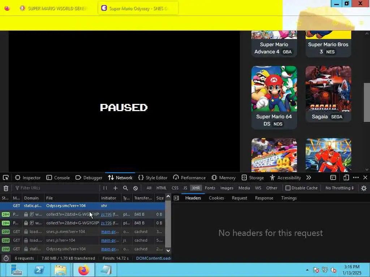370x277 pixels.
Task: Click Firefox icon in the taskbar
Action: click(83, 270)
